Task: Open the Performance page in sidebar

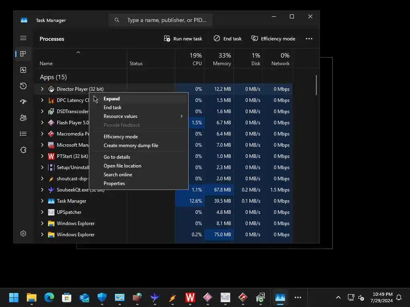Action: (x=23, y=70)
